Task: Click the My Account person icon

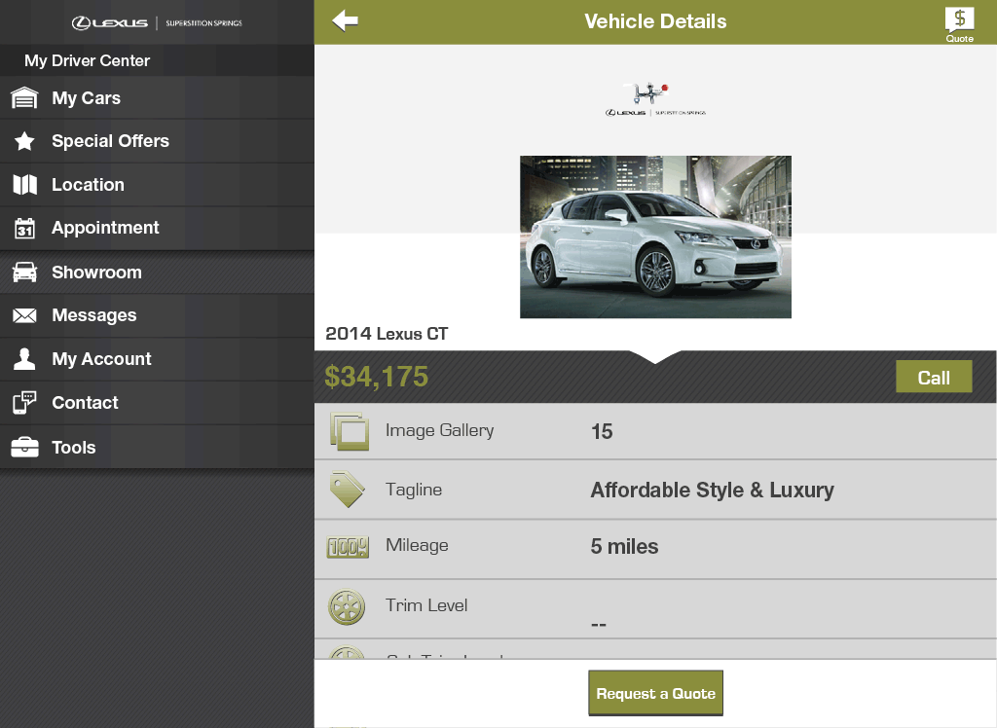Action: pos(24,358)
